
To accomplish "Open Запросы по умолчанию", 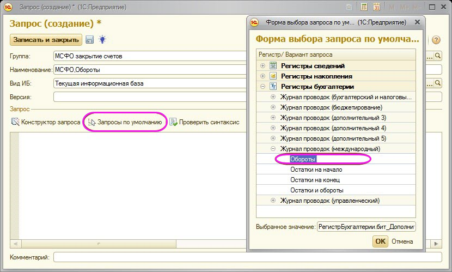I will click(x=125, y=122).
